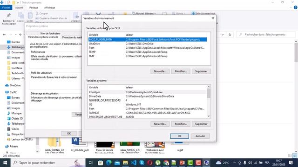The image size is (298, 167).
Task: Click Annuler in the Variables d'environnement dialog
Action: 200,136
